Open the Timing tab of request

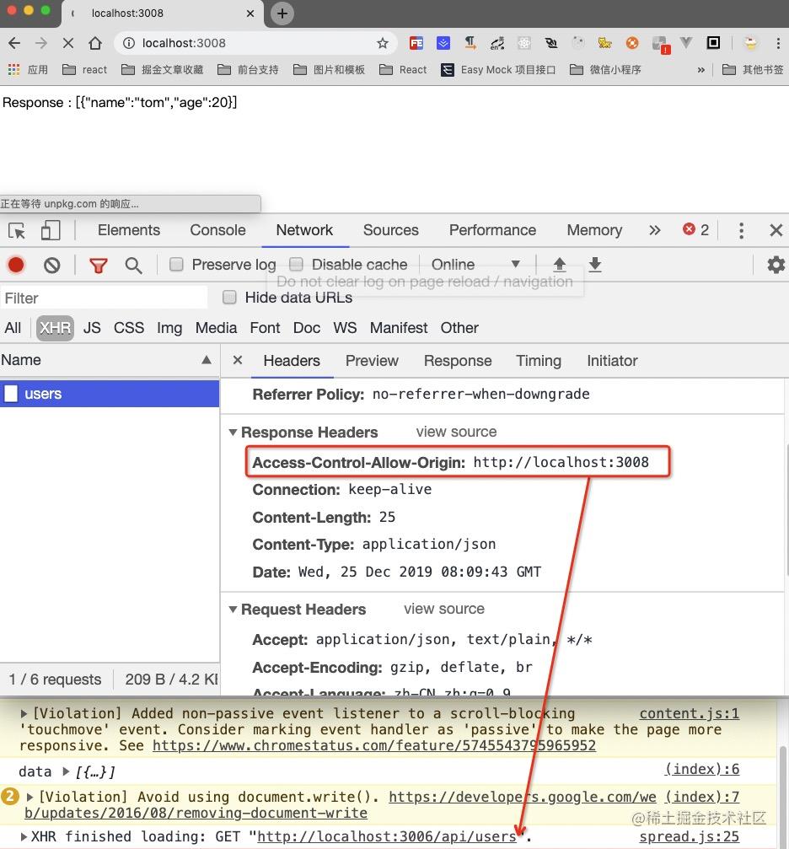[539, 361]
